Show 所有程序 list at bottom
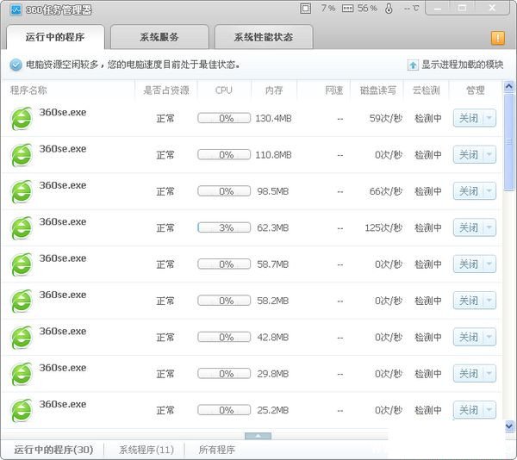Image resolution: width=517 pixels, height=460 pixels. tap(216, 450)
